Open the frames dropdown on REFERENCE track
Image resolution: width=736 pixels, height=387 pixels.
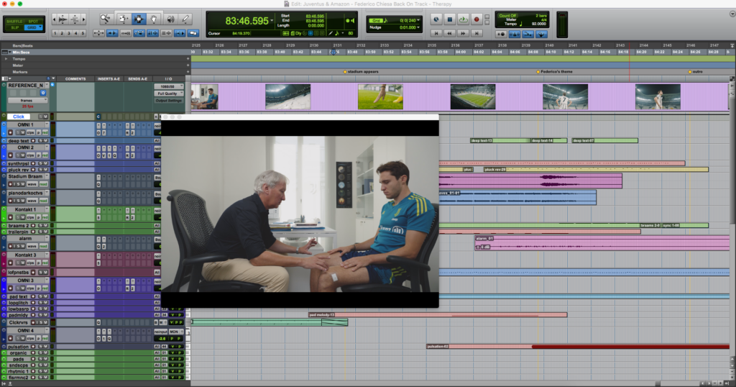[27, 101]
